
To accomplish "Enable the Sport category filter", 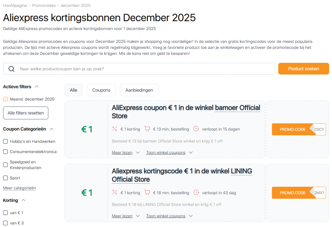I will pos(5,178).
